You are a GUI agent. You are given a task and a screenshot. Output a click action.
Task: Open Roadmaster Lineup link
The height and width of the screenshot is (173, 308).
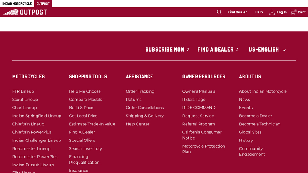(31, 149)
